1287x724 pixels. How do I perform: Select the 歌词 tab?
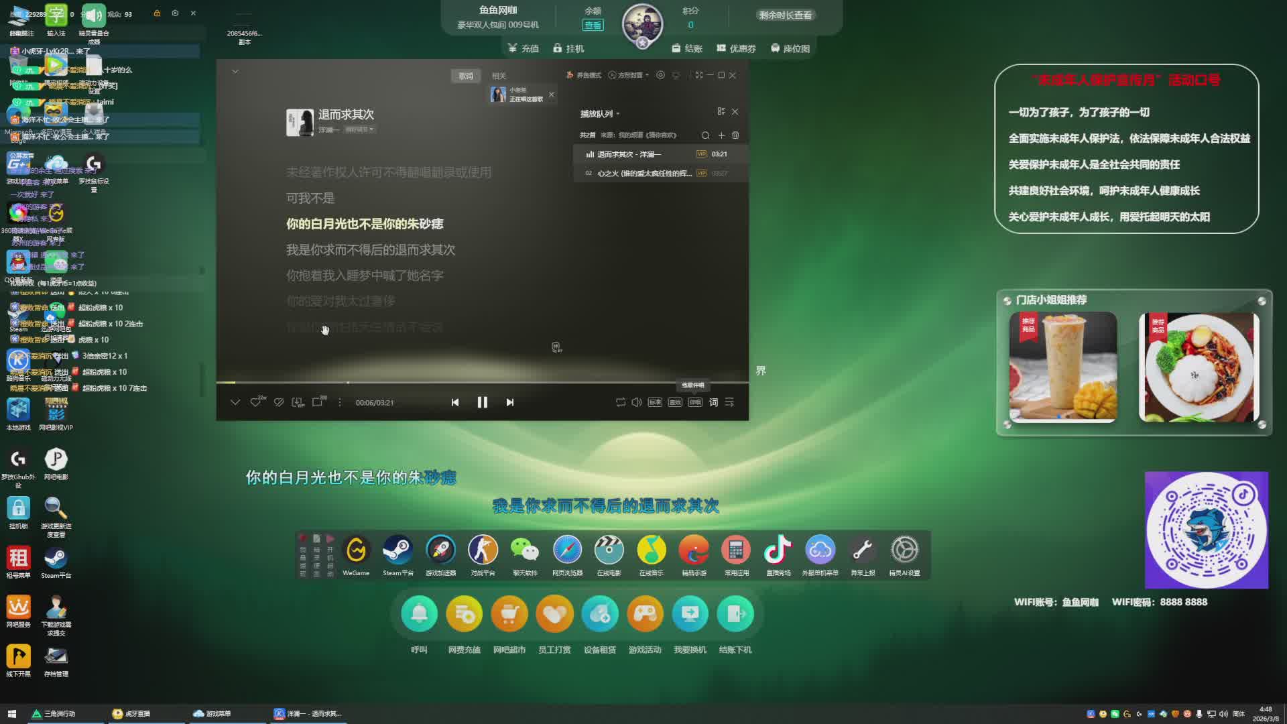click(x=466, y=76)
